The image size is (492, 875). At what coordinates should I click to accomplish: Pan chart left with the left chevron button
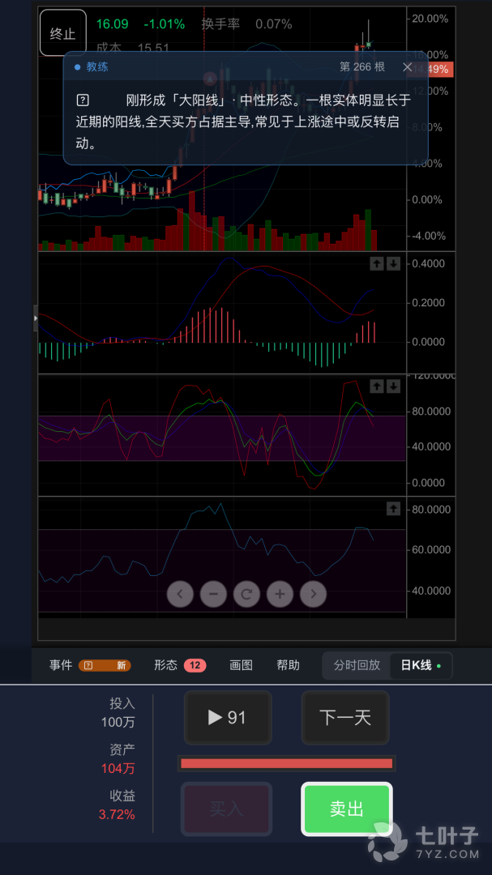click(180, 594)
